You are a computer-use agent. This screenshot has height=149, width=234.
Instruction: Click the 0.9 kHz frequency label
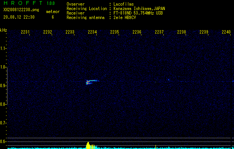pos(3,86)
